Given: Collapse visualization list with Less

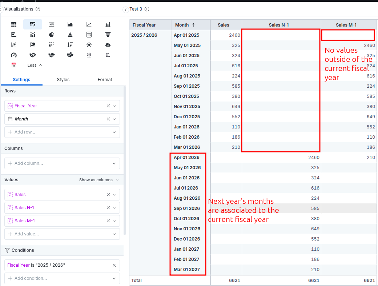Looking at the screenshot, I should point(35,65).
